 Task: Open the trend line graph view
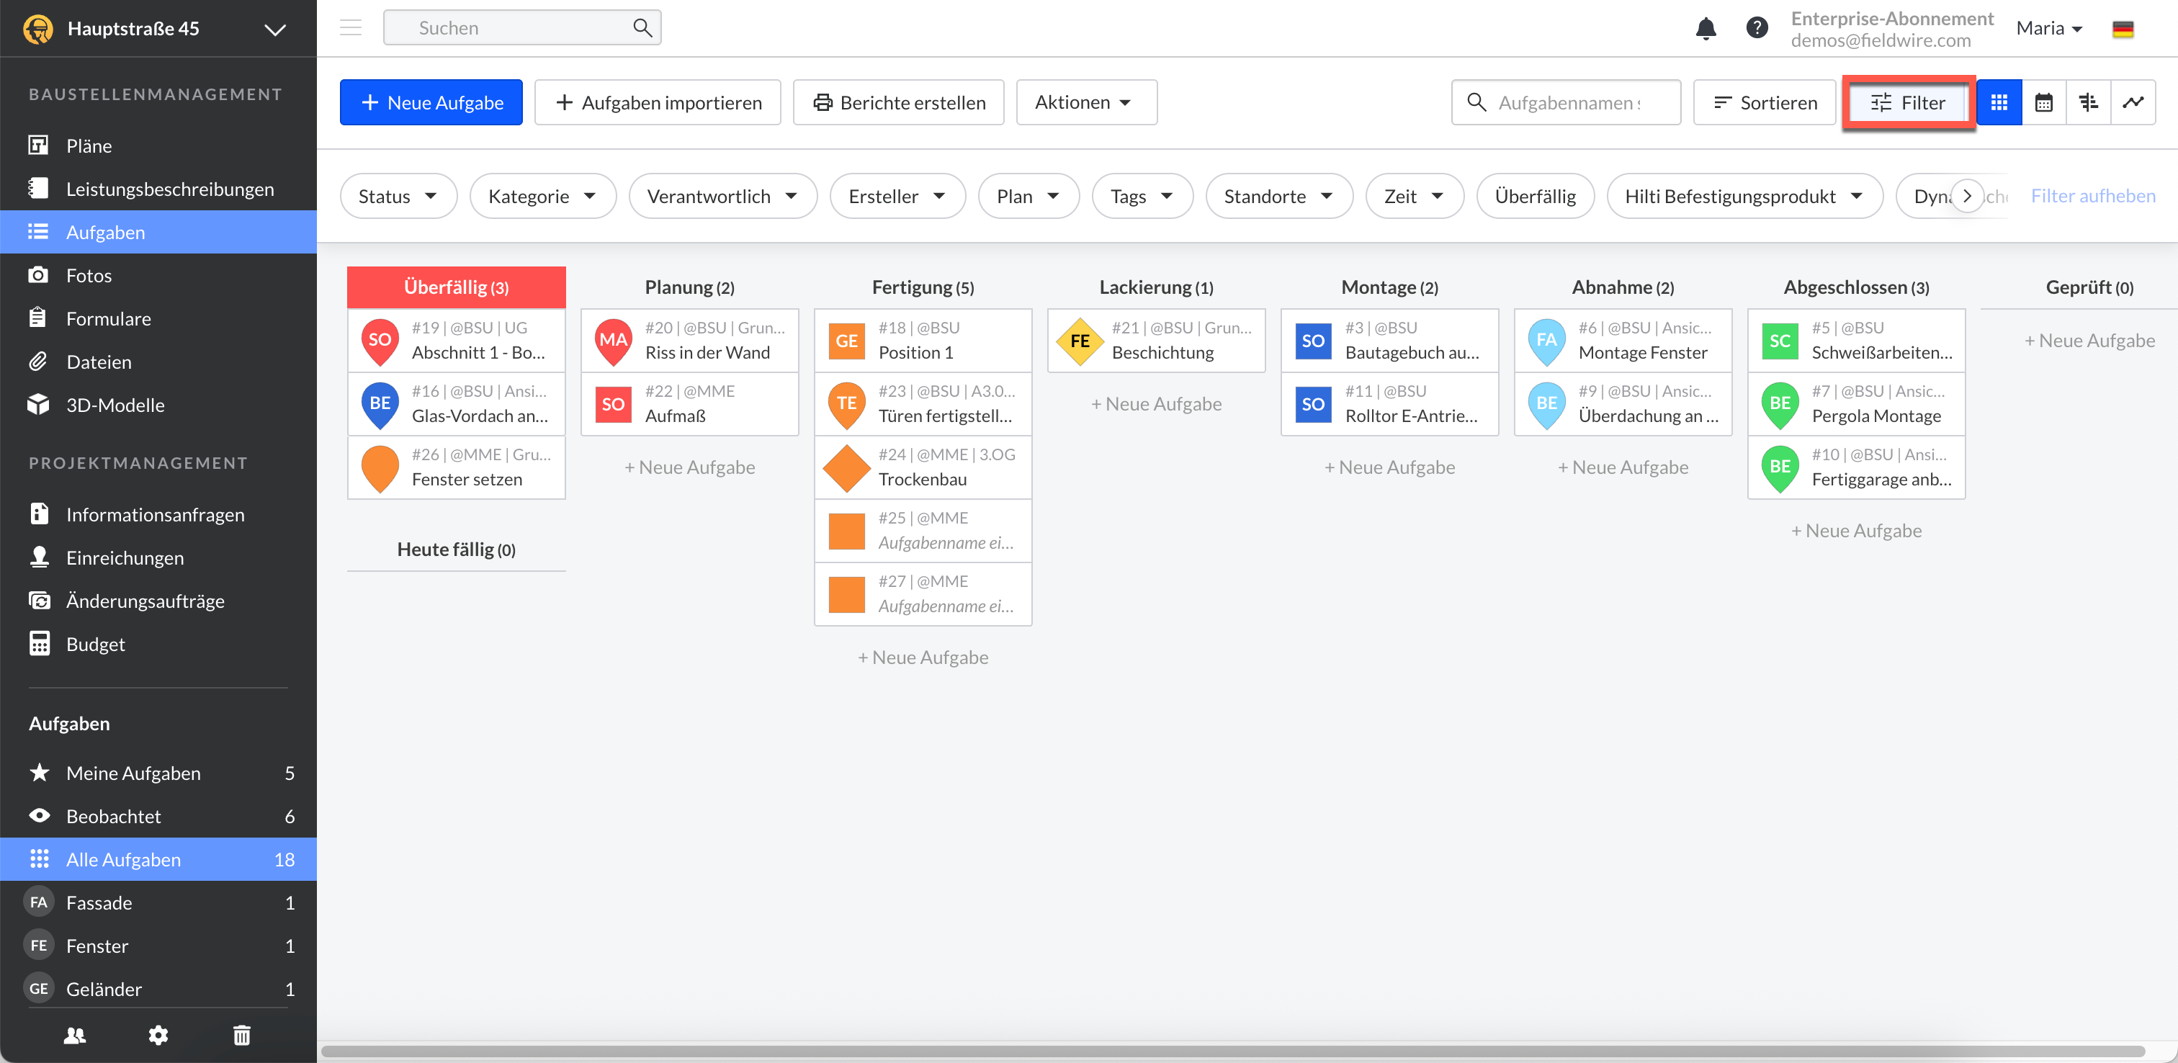[x=2133, y=102]
